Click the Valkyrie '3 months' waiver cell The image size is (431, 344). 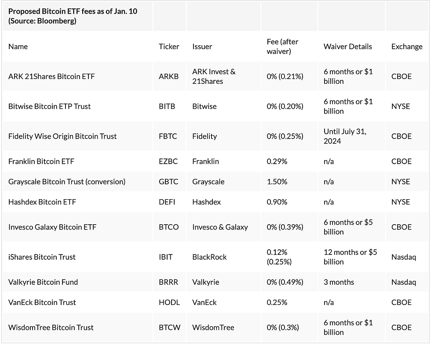339,282
